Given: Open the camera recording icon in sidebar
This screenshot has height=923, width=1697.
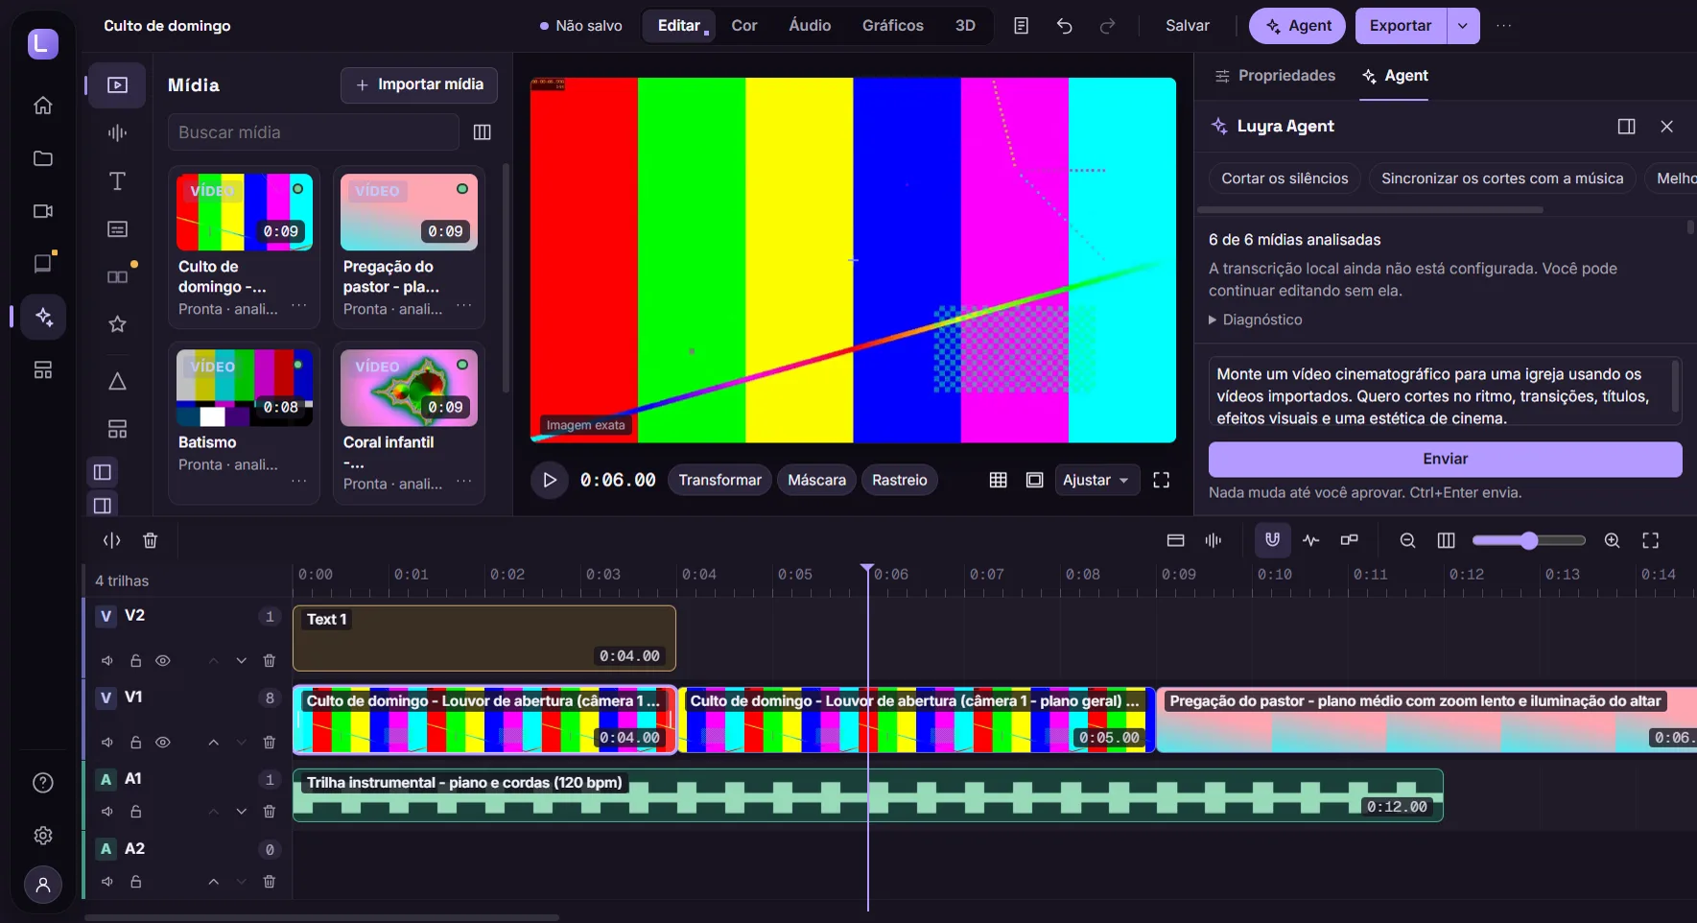Looking at the screenshot, I should tap(43, 211).
